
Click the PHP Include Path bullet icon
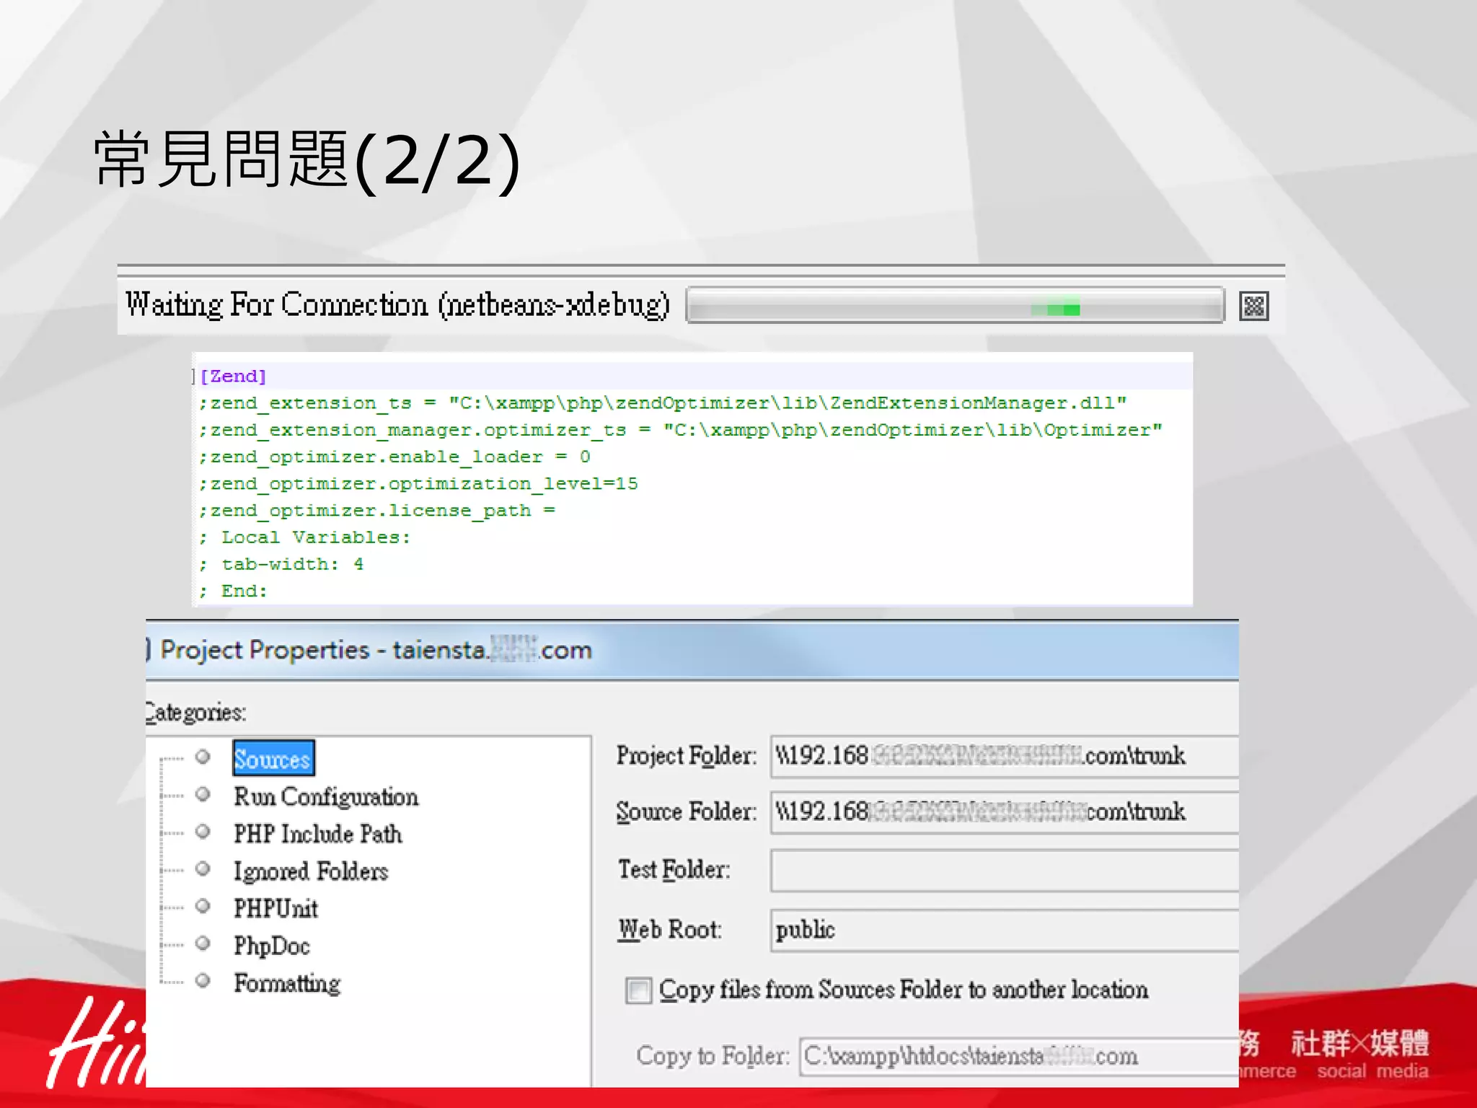click(203, 832)
